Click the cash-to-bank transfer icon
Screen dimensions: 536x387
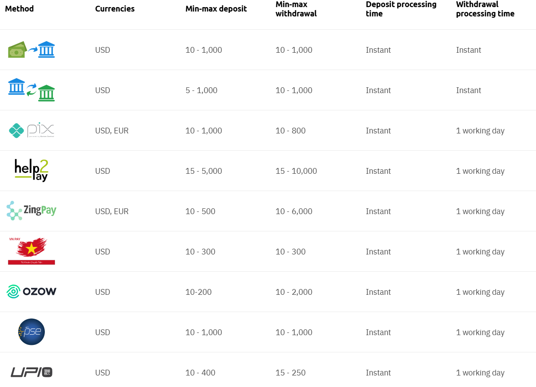point(31,50)
